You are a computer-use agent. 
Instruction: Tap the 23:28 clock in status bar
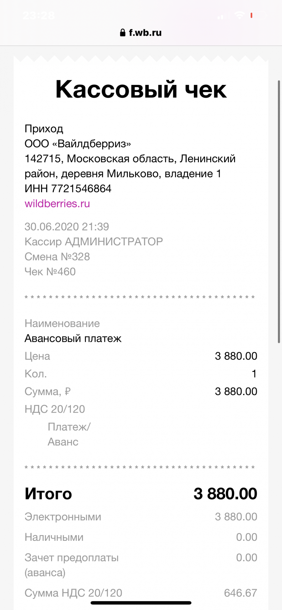click(39, 15)
